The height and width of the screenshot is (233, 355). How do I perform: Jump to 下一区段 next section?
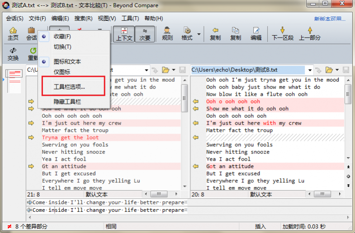tap(283, 34)
